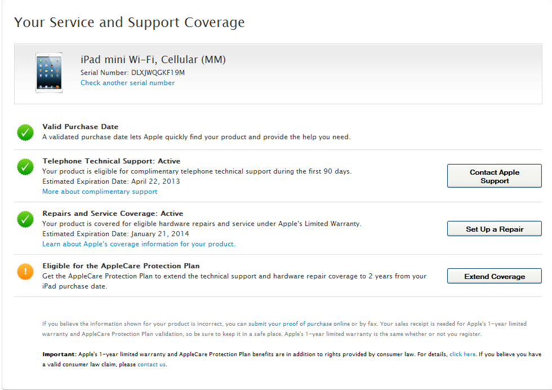Click the green checkmark beside Telephone Technical Support
The image size is (552, 390).
(x=25, y=167)
